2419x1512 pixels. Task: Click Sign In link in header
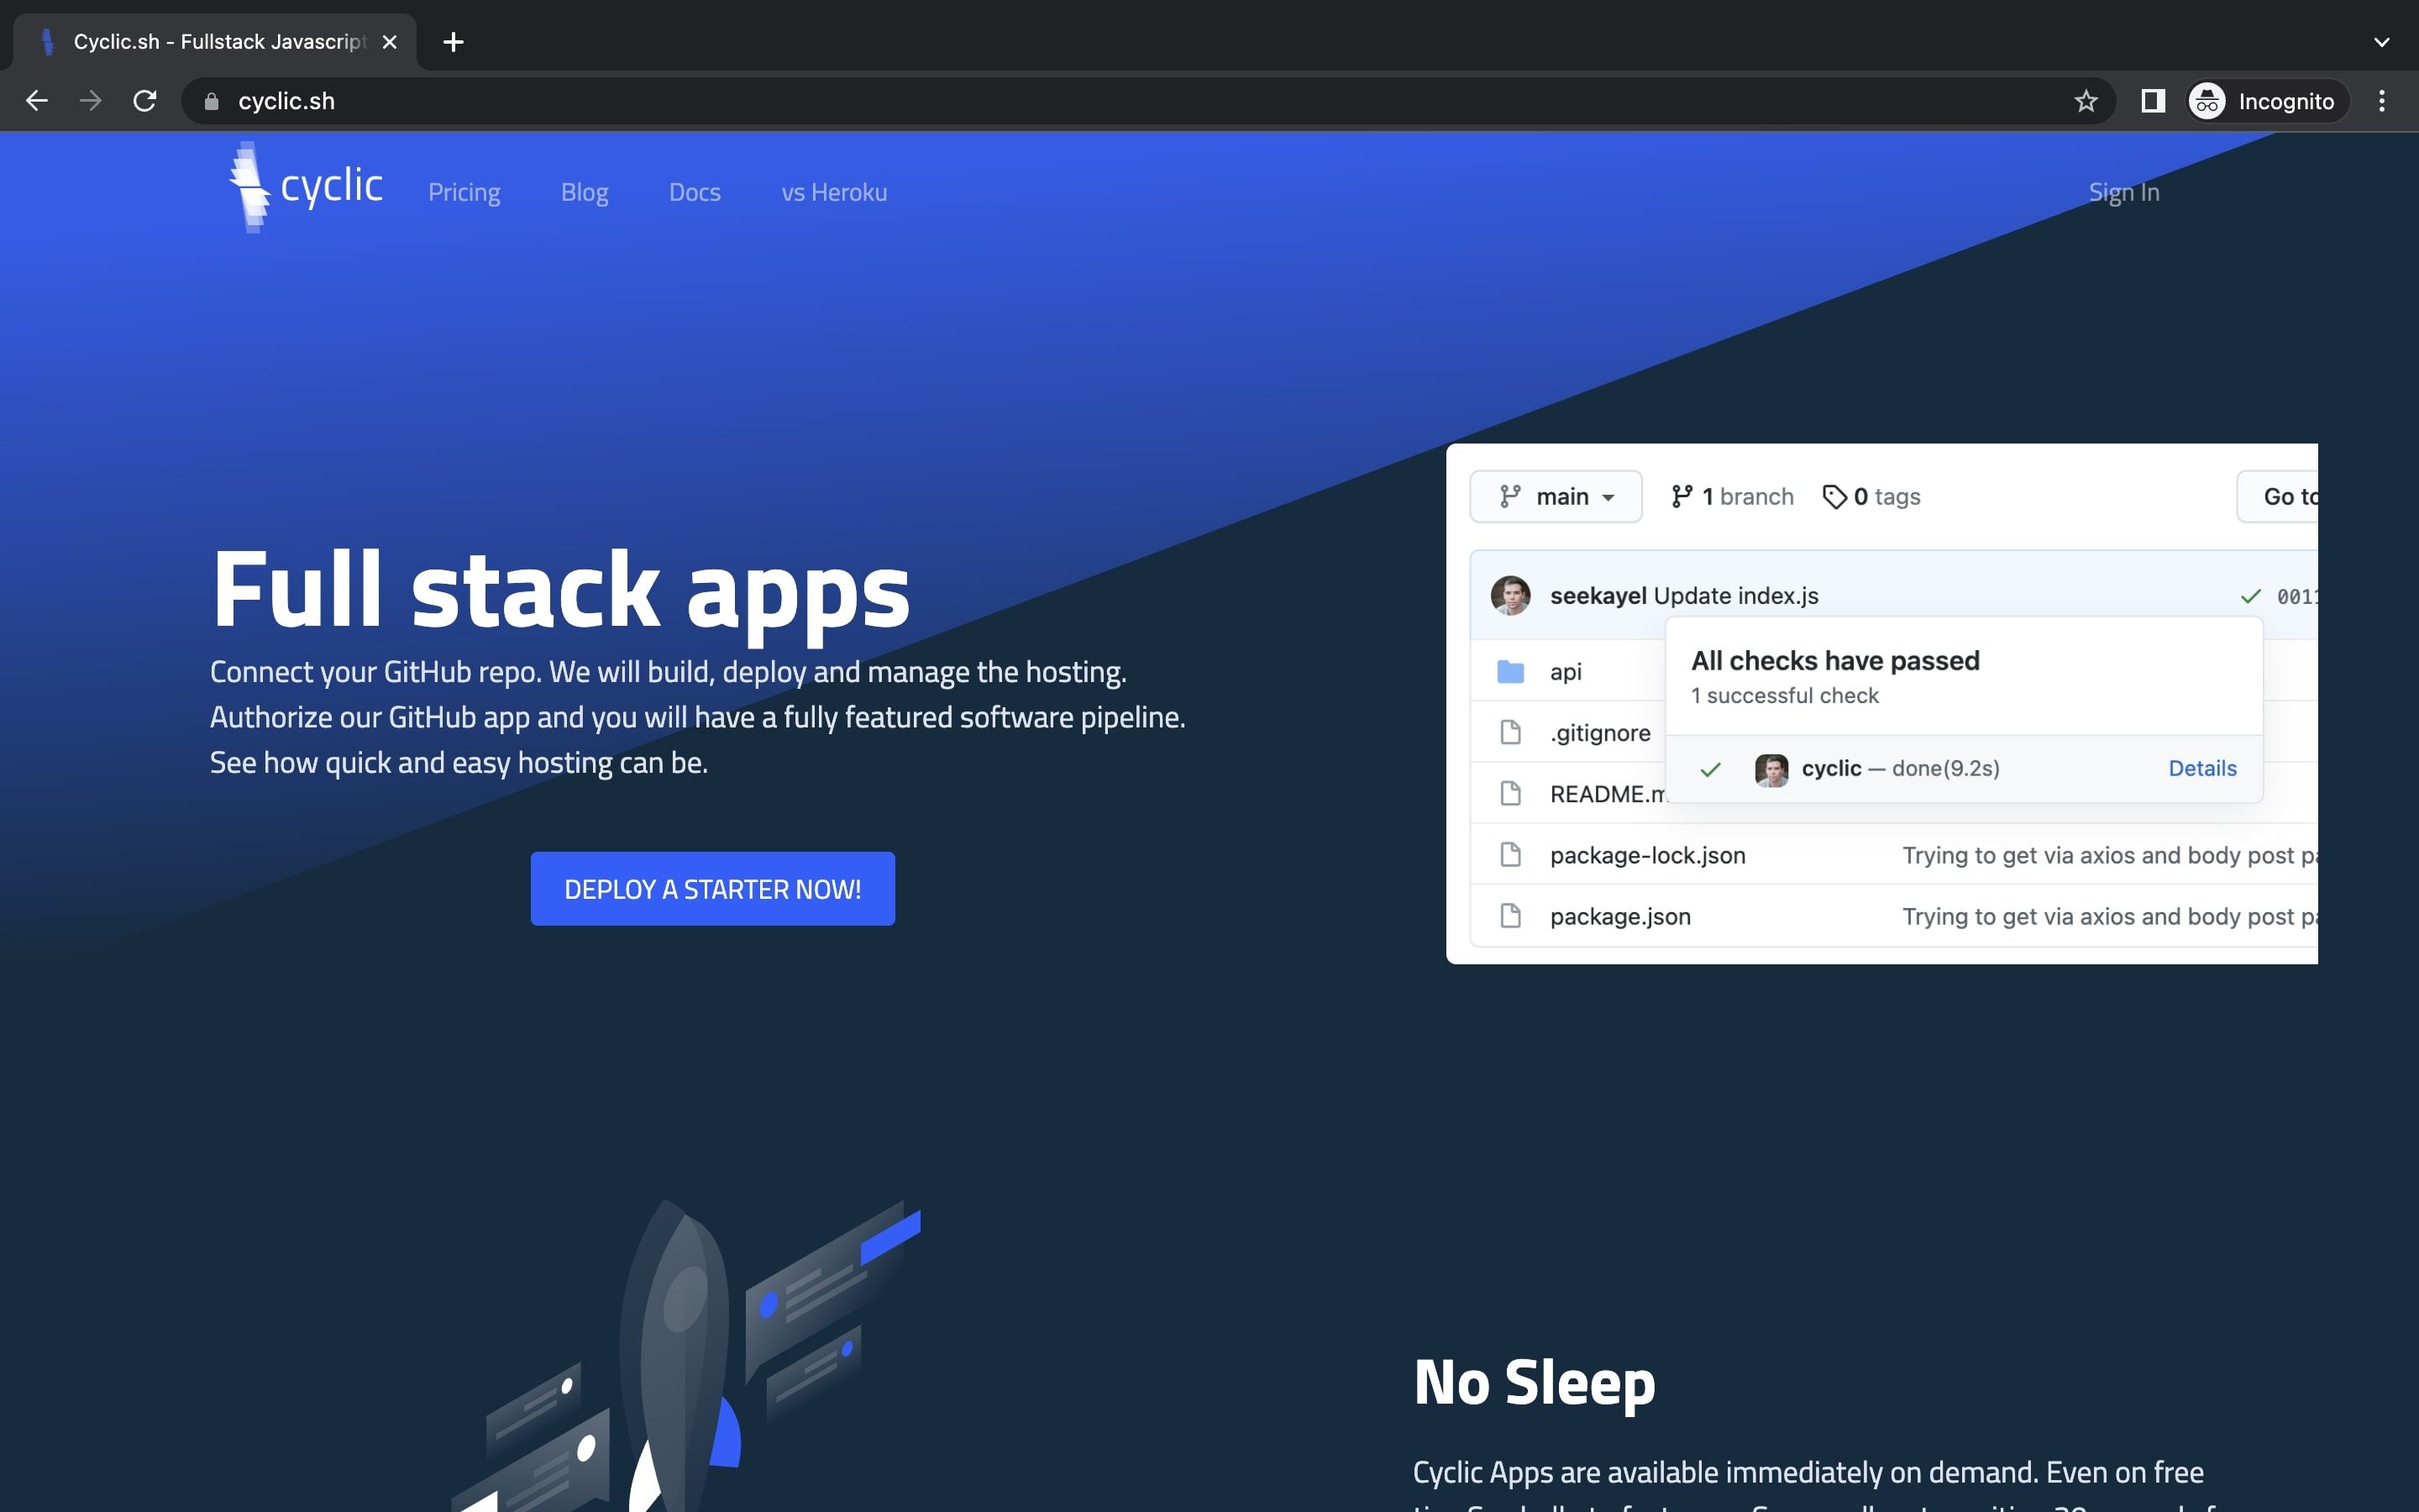(x=2123, y=190)
